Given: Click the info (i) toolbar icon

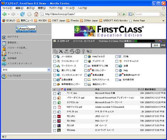Looking at the screenshot, I should [78, 51].
